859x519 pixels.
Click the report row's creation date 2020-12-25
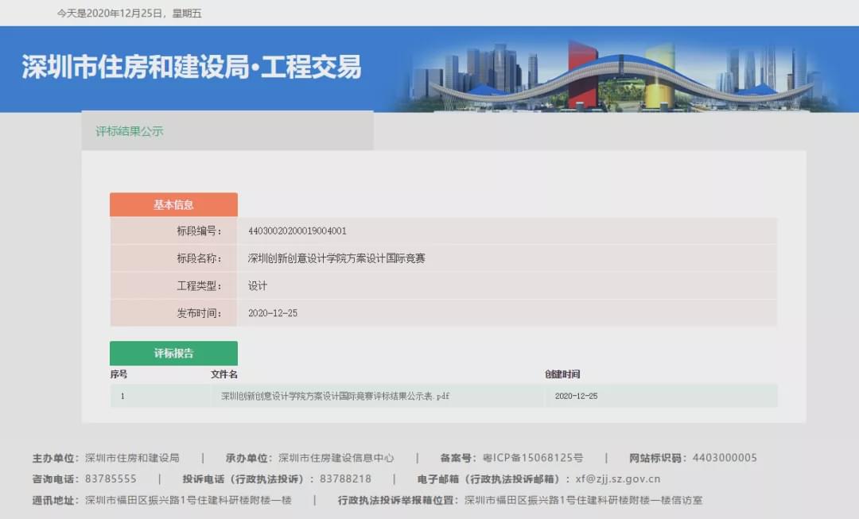[576, 396]
